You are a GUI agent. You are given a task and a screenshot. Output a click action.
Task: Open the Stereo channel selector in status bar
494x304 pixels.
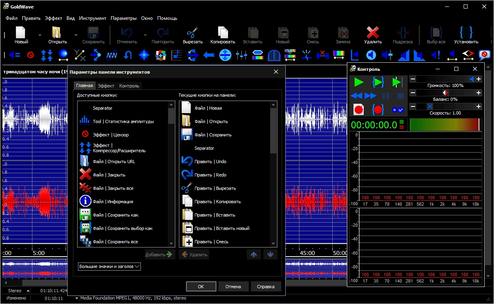[x=19, y=291]
